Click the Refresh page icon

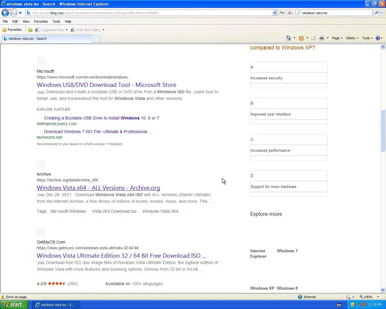coord(282,13)
